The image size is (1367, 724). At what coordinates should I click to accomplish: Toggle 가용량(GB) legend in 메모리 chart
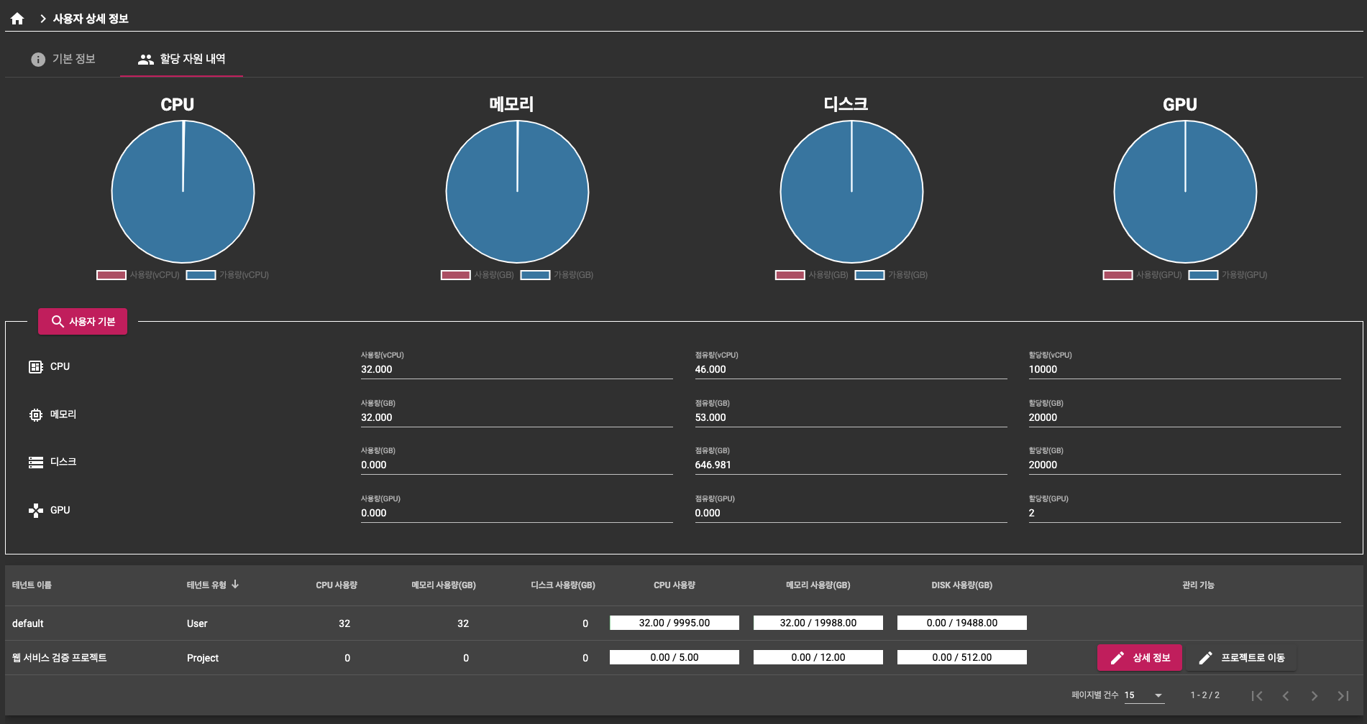tap(557, 275)
